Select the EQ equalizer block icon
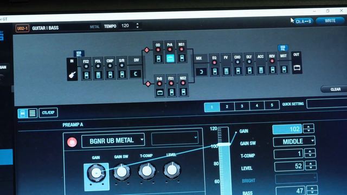This screenshot has height=195, width=347. (x=215, y=71)
